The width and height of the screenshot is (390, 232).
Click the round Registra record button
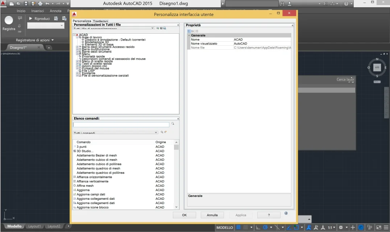click(x=9, y=20)
